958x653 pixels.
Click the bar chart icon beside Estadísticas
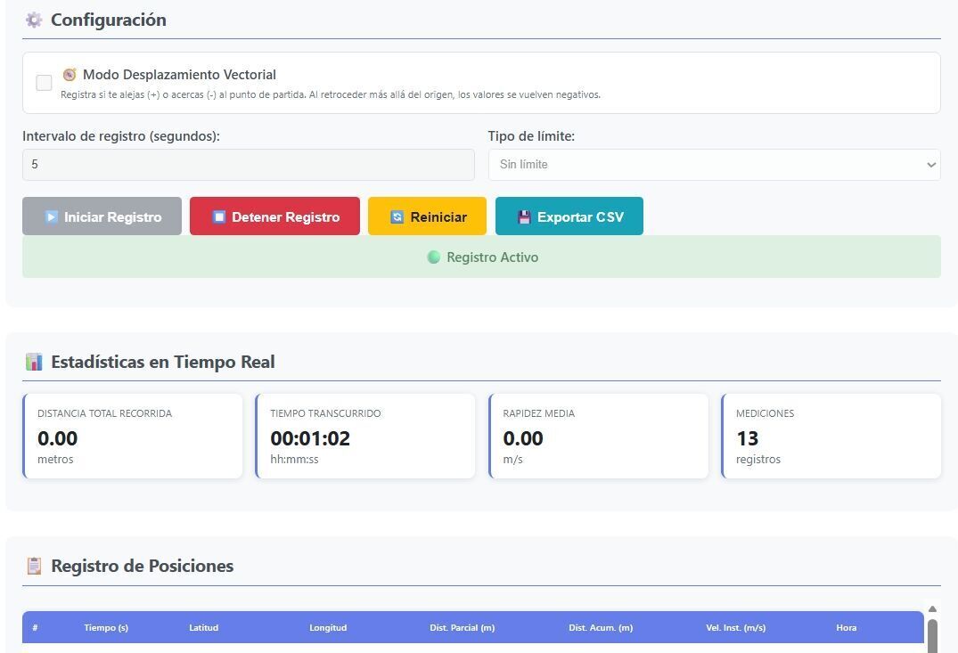click(x=34, y=362)
